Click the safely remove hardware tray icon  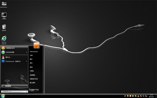tap(143, 96)
